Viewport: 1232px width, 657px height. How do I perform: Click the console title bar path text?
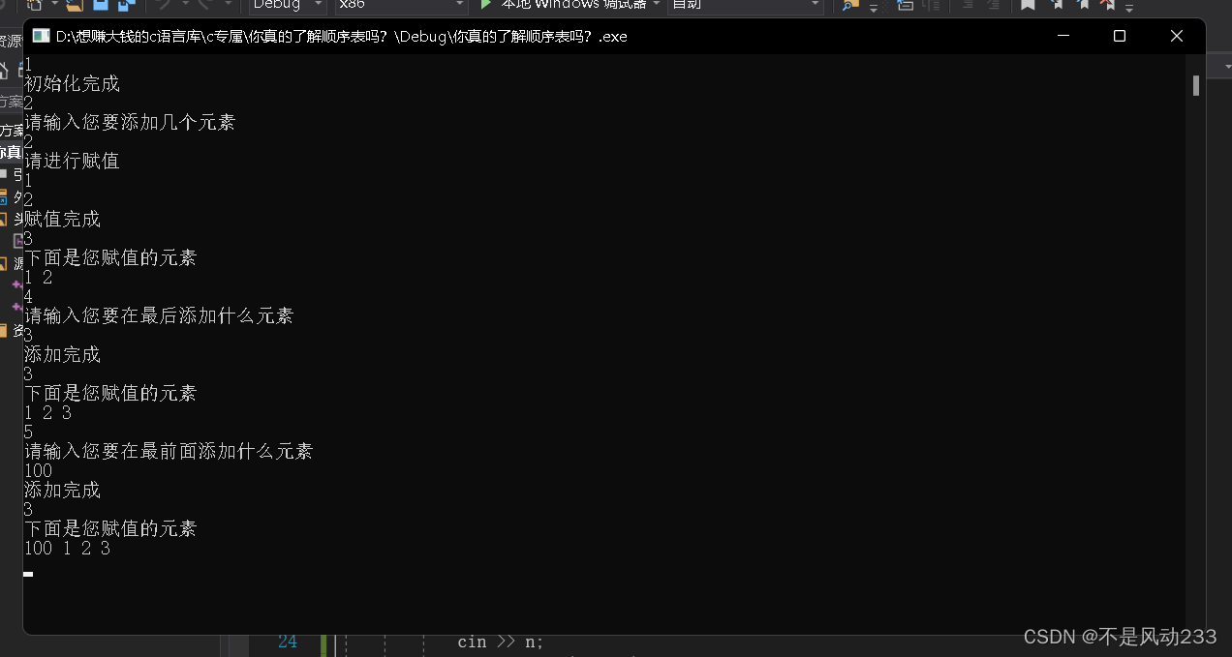[x=341, y=37]
